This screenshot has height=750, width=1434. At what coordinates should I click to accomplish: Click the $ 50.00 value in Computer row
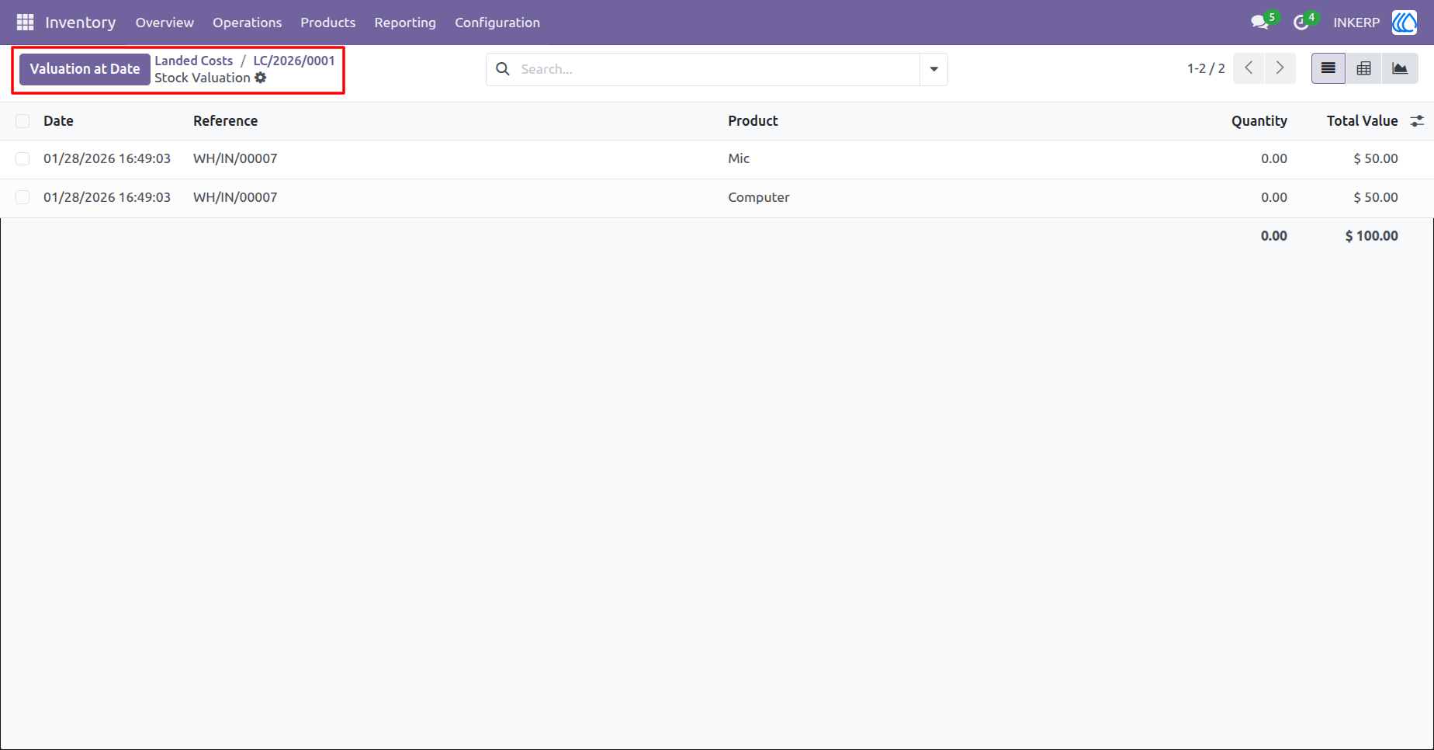(x=1376, y=197)
